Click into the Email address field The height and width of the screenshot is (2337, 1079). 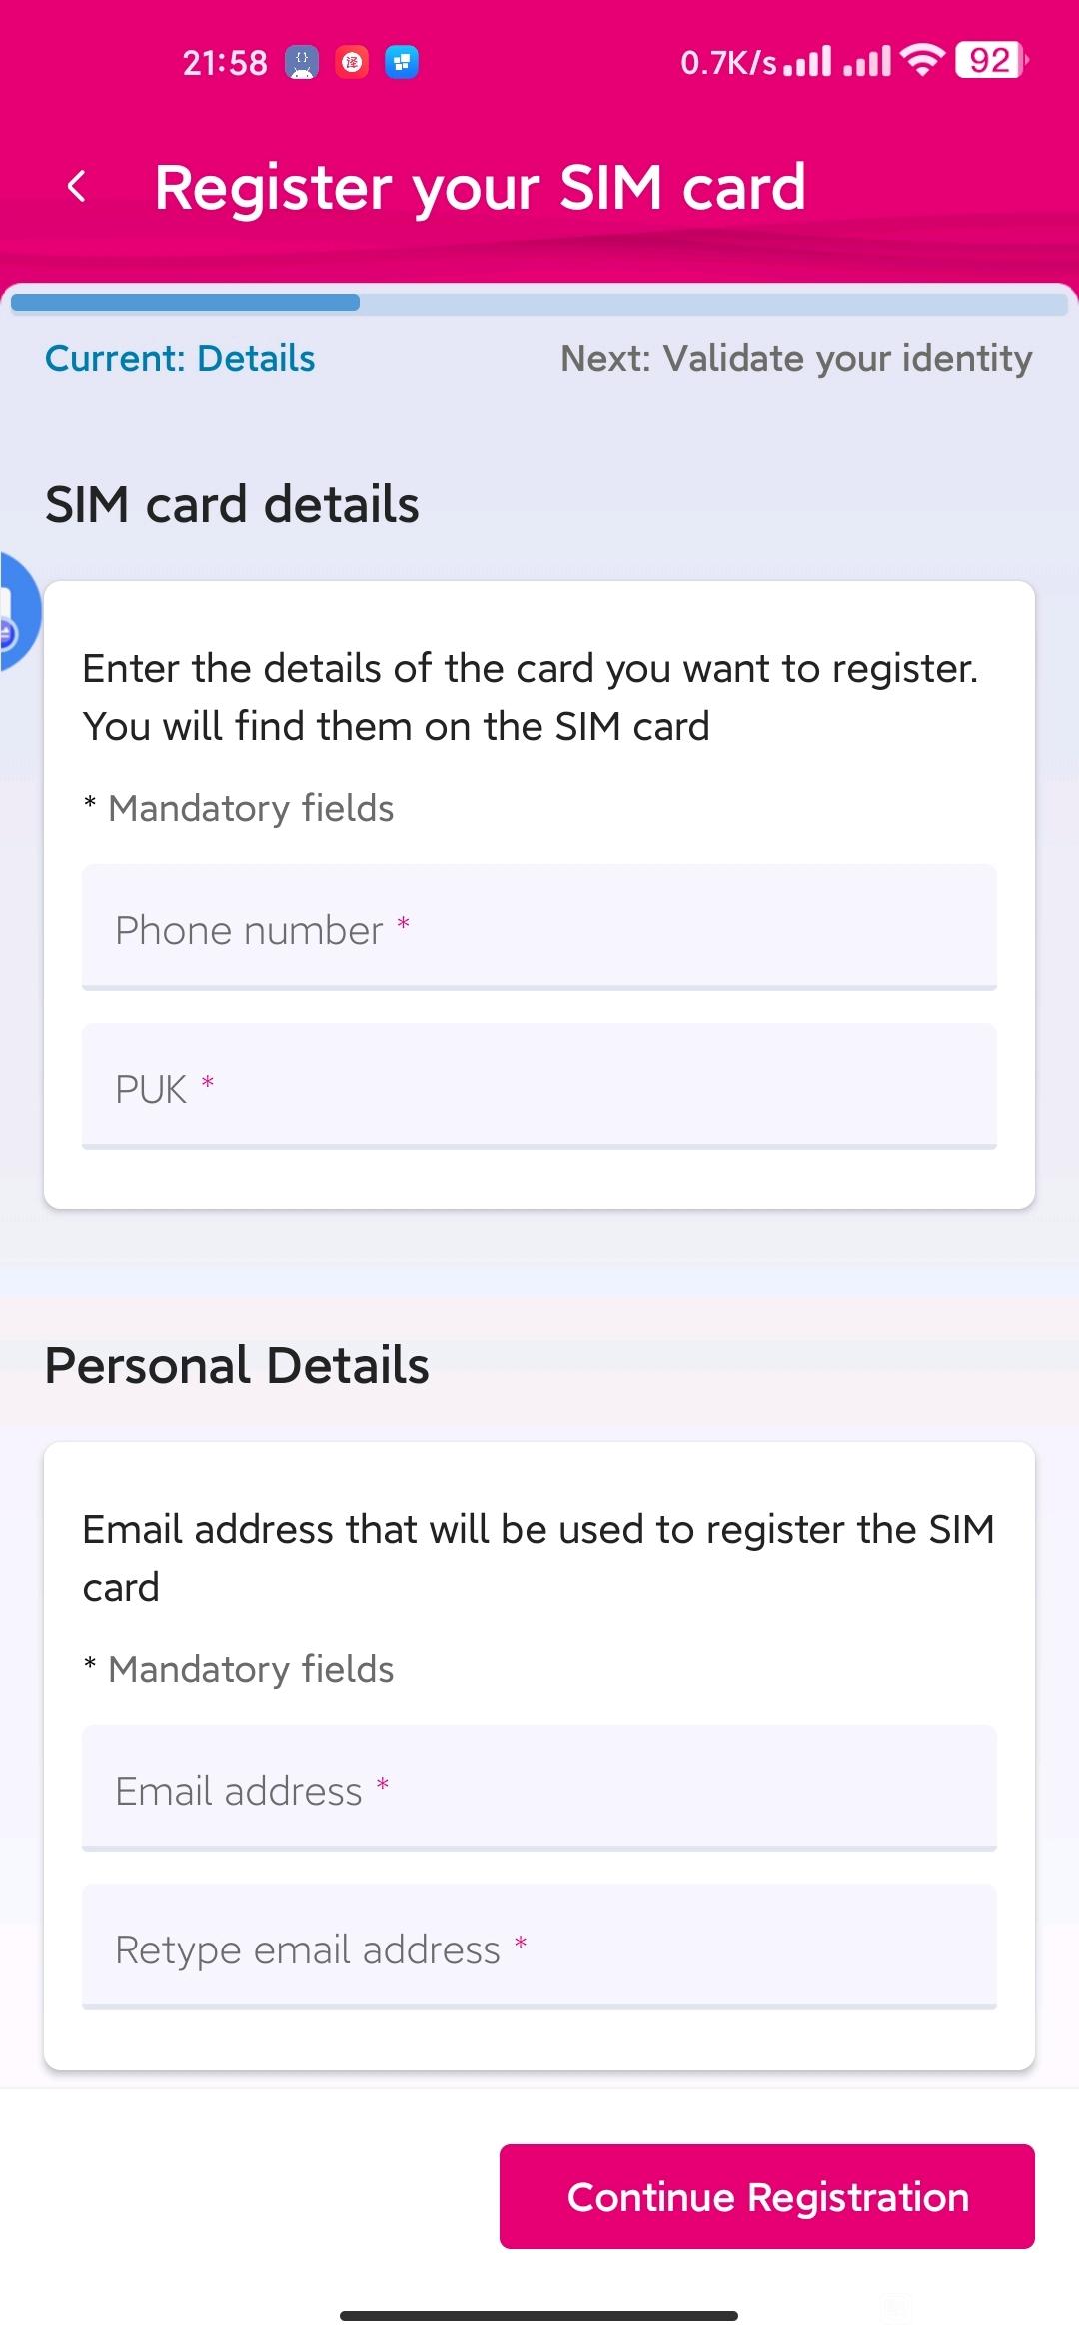(x=539, y=1788)
